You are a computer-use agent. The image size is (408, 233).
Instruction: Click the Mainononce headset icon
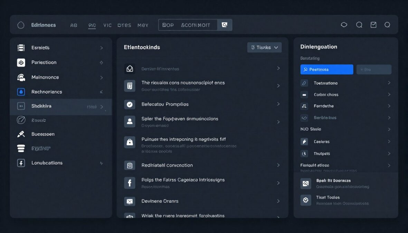coord(21,77)
